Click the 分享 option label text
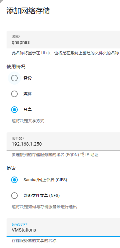The image size is (120, 248). click(28, 110)
